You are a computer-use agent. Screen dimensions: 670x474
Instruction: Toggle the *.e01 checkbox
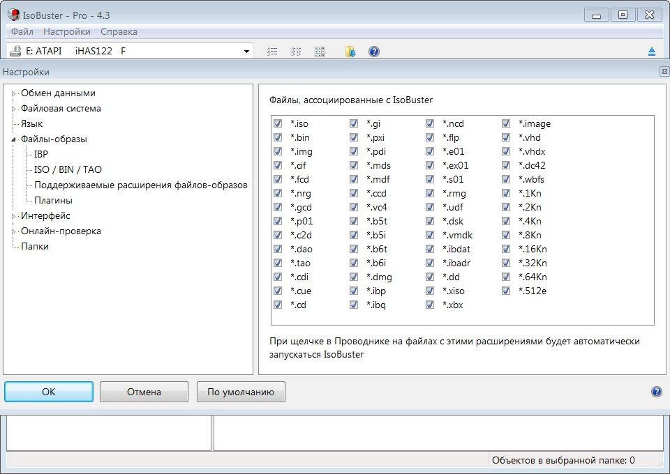(430, 151)
